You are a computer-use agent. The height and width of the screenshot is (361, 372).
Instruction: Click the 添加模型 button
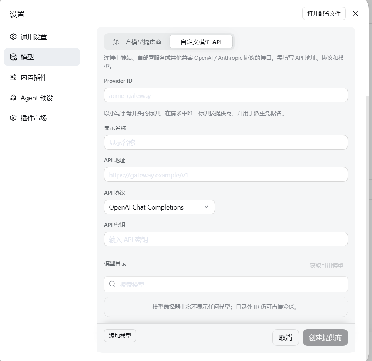[120, 336]
